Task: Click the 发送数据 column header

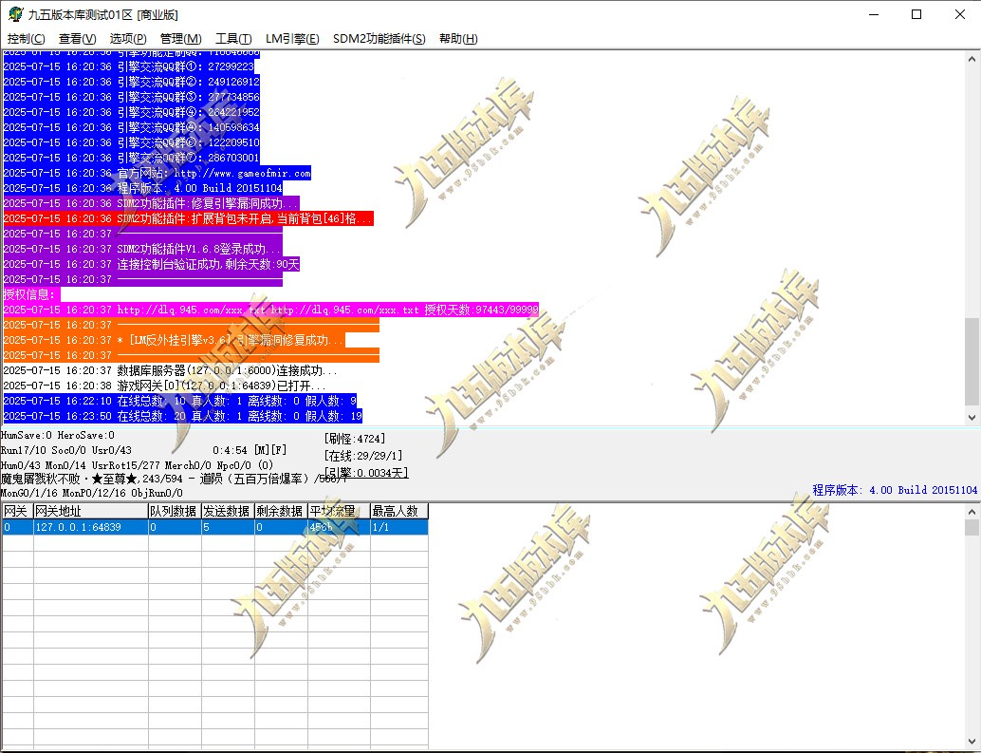Action: pyautogui.click(x=228, y=511)
